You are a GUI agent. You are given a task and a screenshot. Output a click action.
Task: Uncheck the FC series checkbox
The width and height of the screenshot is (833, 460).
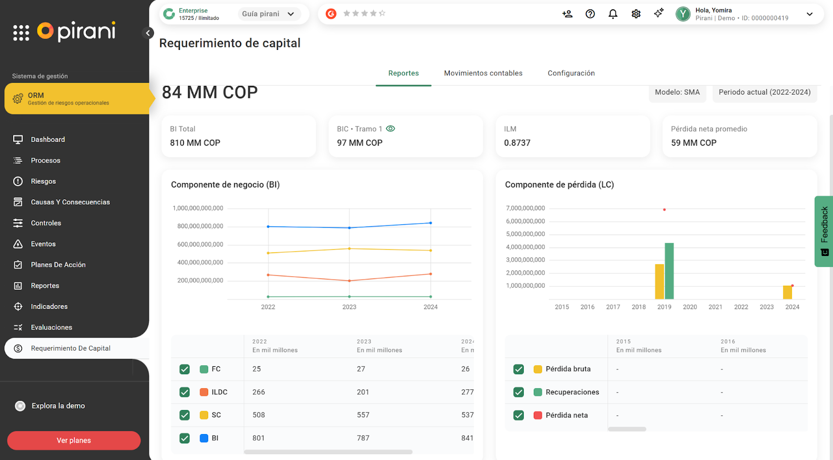coord(184,369)
